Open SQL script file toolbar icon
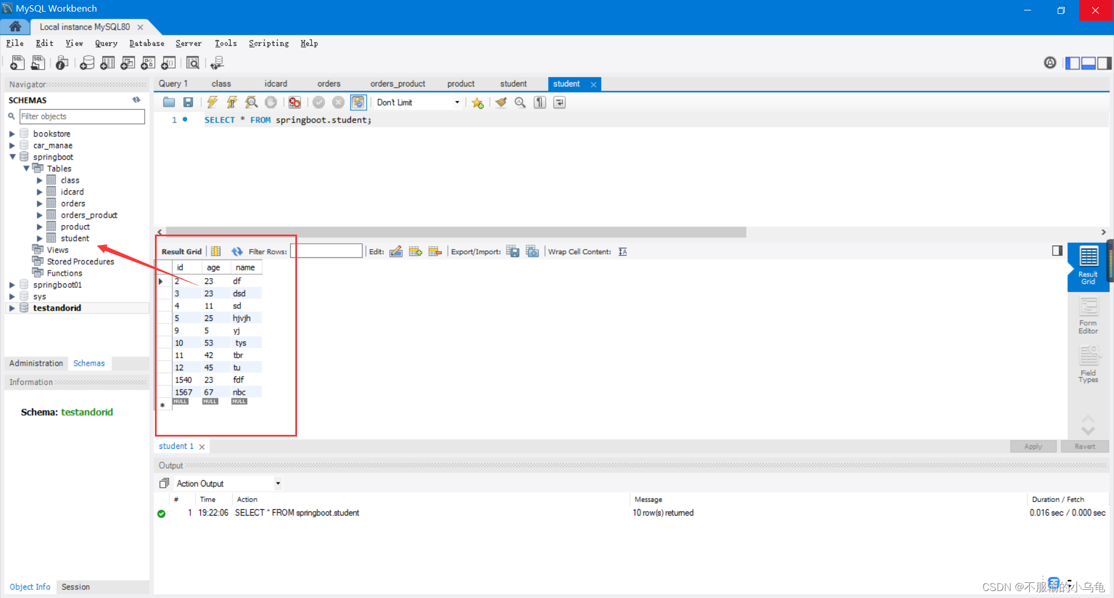Screen dimensions: 1114x598 (38, 63)
